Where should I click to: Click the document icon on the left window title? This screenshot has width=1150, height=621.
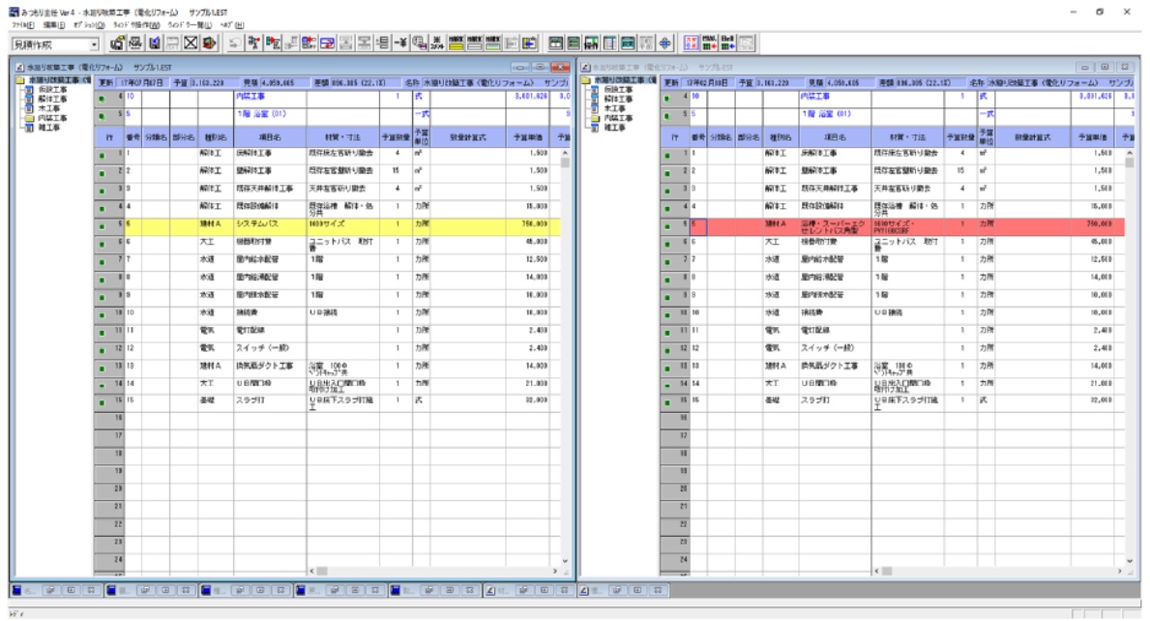click(x=19, y=67)
